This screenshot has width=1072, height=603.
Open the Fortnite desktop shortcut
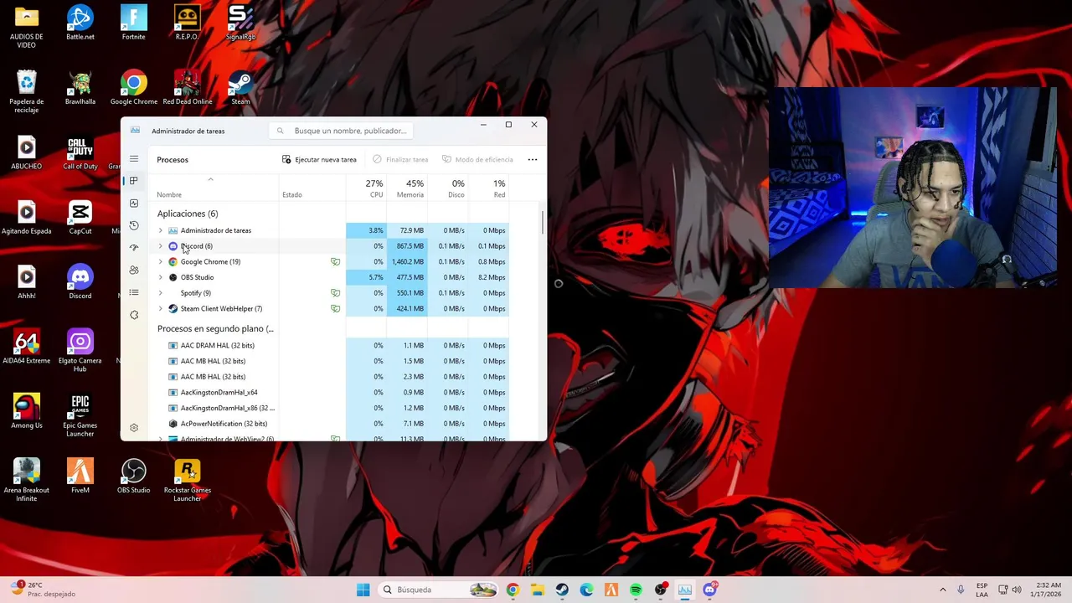134,23
